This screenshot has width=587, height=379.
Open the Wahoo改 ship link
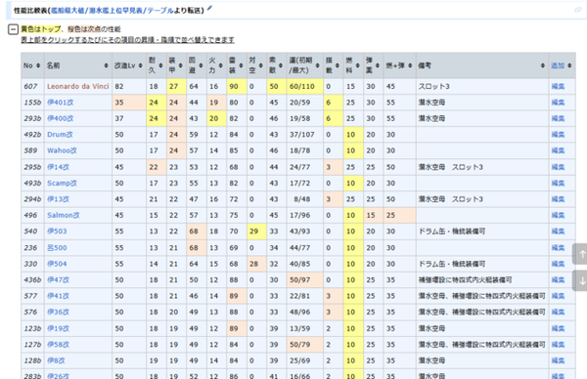(62, 150)
